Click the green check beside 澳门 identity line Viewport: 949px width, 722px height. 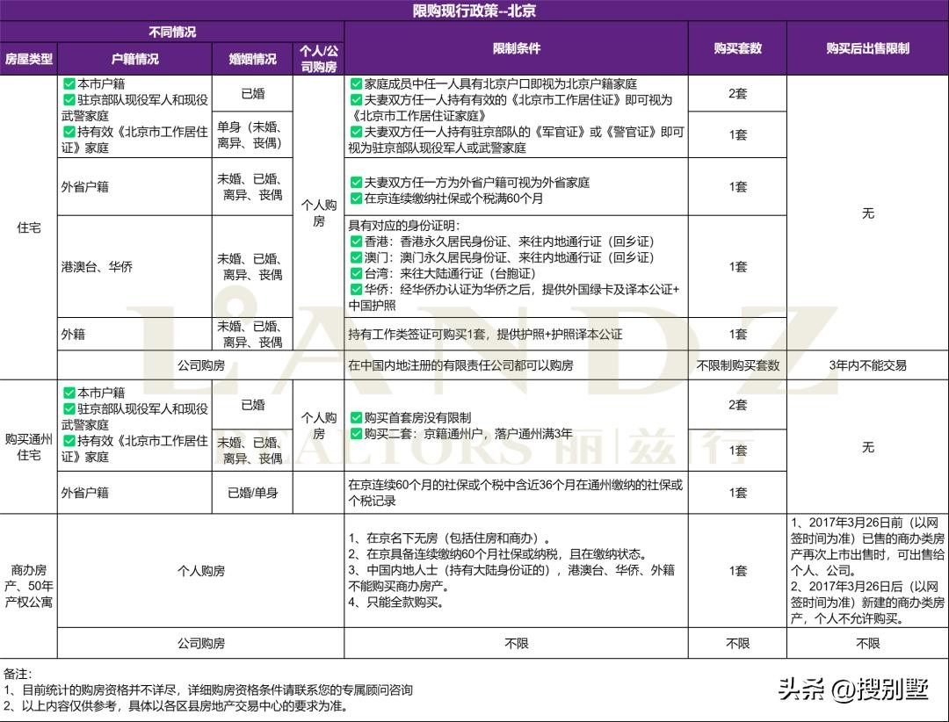click(x=355, y=258)
